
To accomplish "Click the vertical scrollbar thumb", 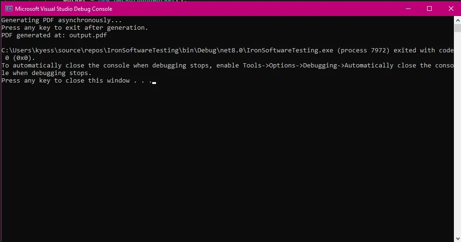I will point(457,28).
